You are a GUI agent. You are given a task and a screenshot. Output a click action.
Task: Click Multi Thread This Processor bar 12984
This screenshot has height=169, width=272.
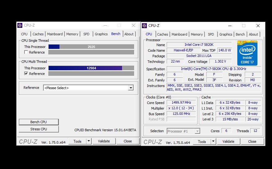(x=91, y=68)
